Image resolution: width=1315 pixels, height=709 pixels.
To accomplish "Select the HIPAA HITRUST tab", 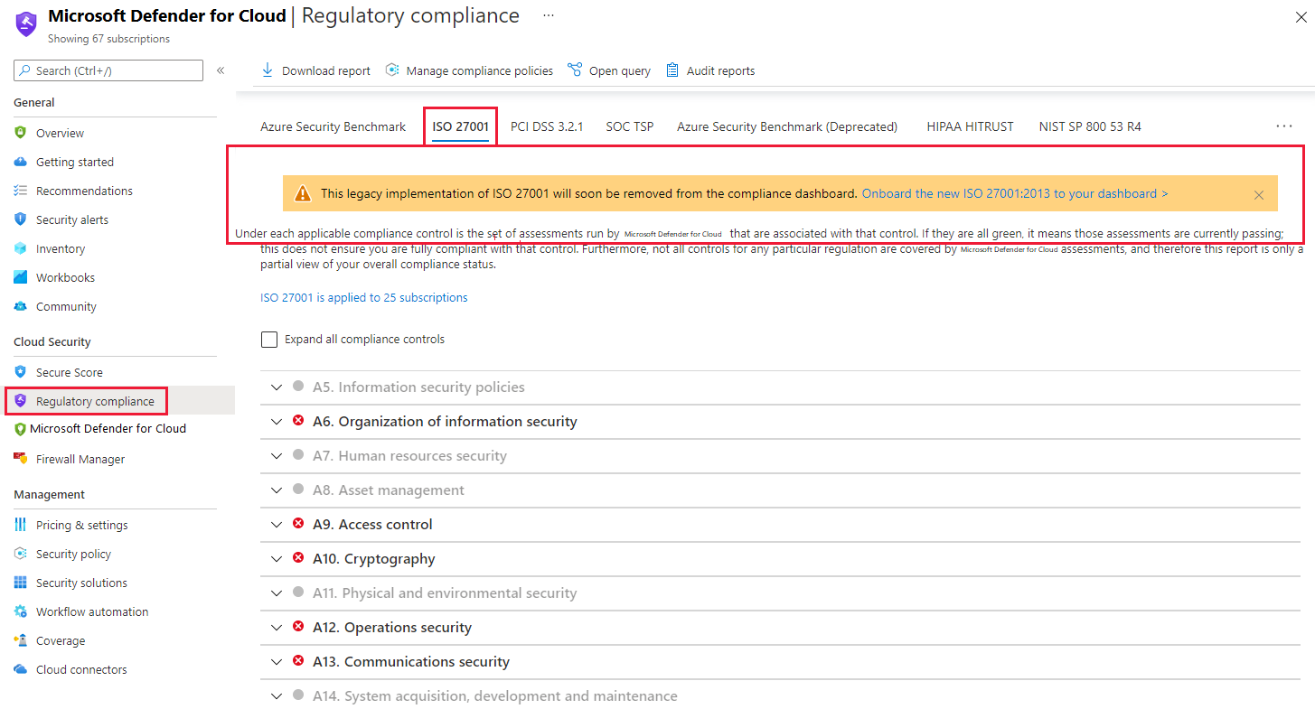I will click(x=970, y=126).
